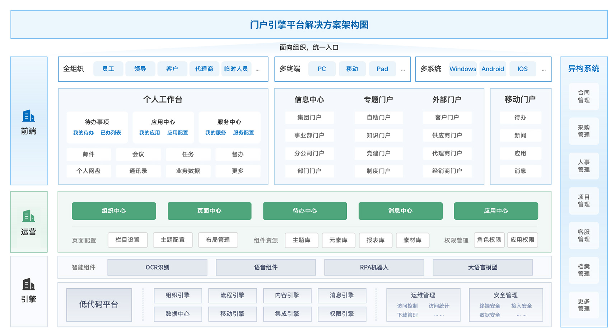Click the 栏目设置 button in 页面配置

pyautogui.click(x=127, y=240)
